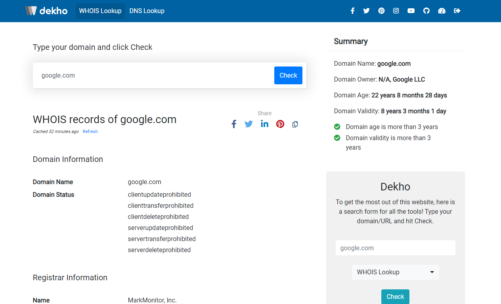Click the 'Dekho' heading in the side panel

(395, 187)
